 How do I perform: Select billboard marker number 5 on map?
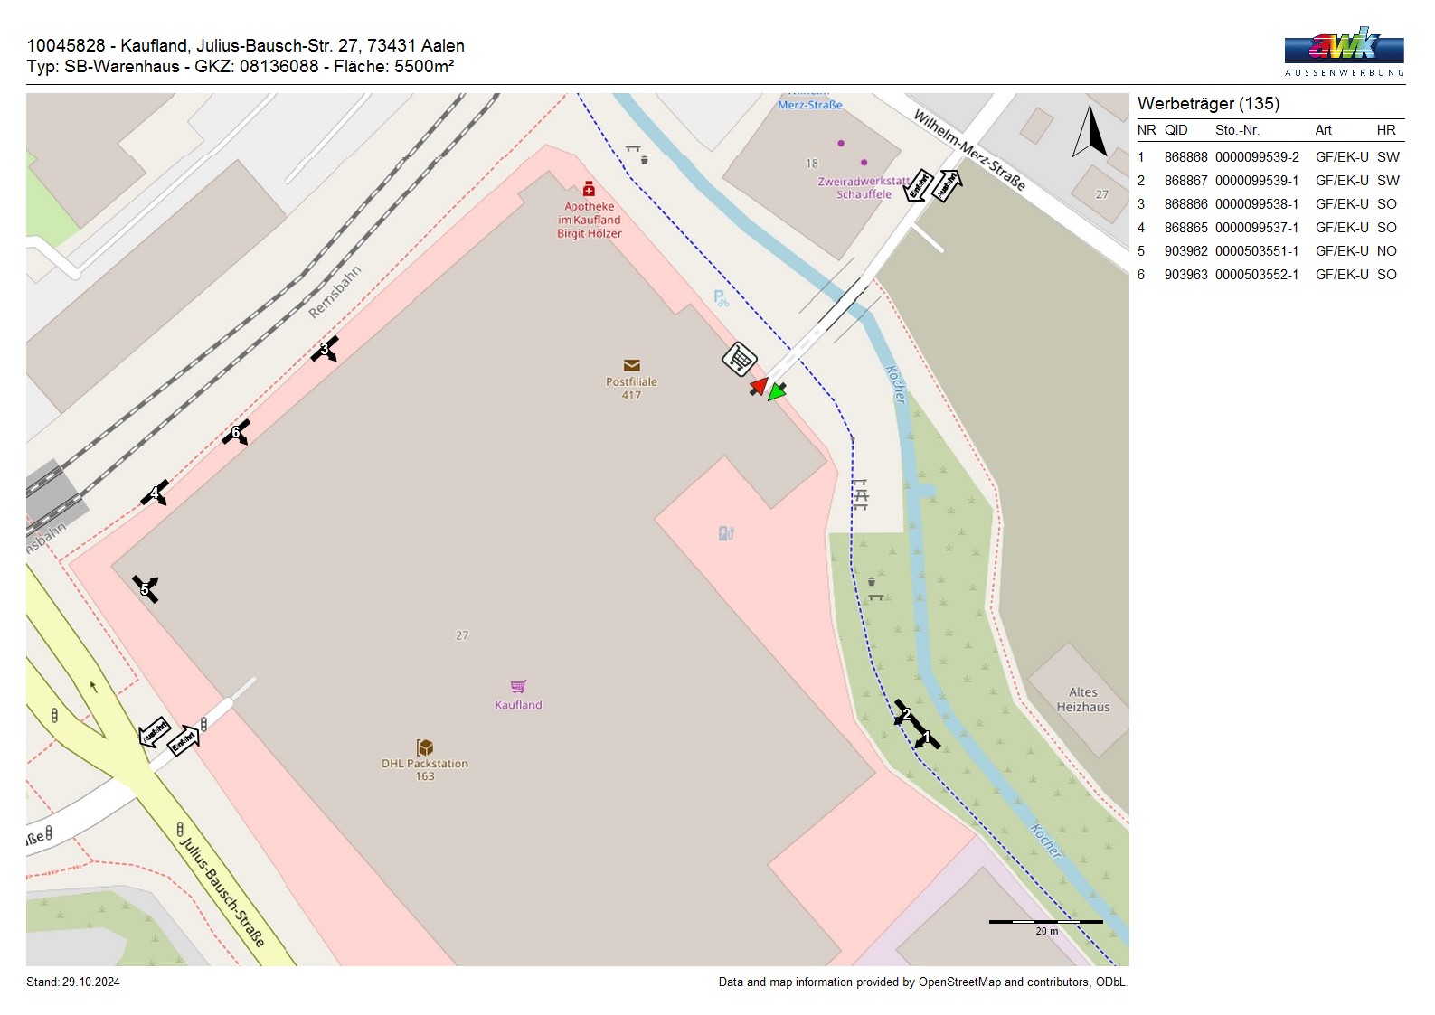(145, 589)
